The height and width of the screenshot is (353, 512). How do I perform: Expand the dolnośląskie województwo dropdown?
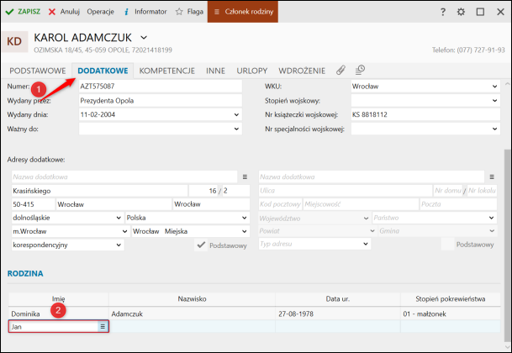click(x=119, y=218)
